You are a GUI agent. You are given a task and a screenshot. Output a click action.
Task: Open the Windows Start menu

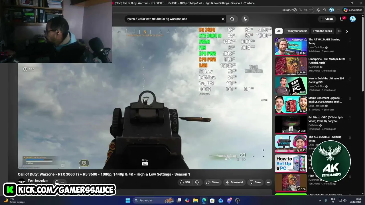tap(128, 200)
